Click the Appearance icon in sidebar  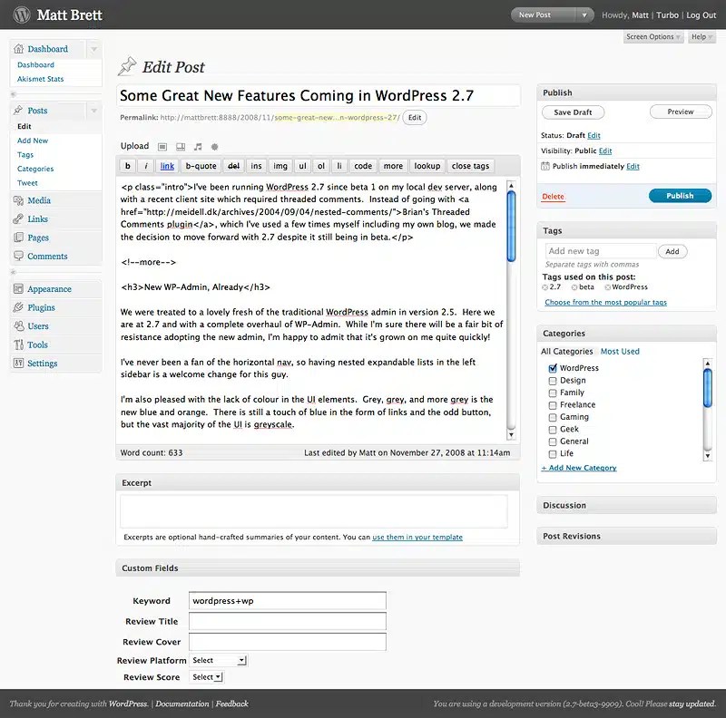click(18, 288)
